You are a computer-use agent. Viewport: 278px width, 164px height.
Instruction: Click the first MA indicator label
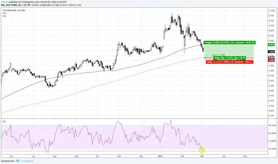tap(4, 13)
